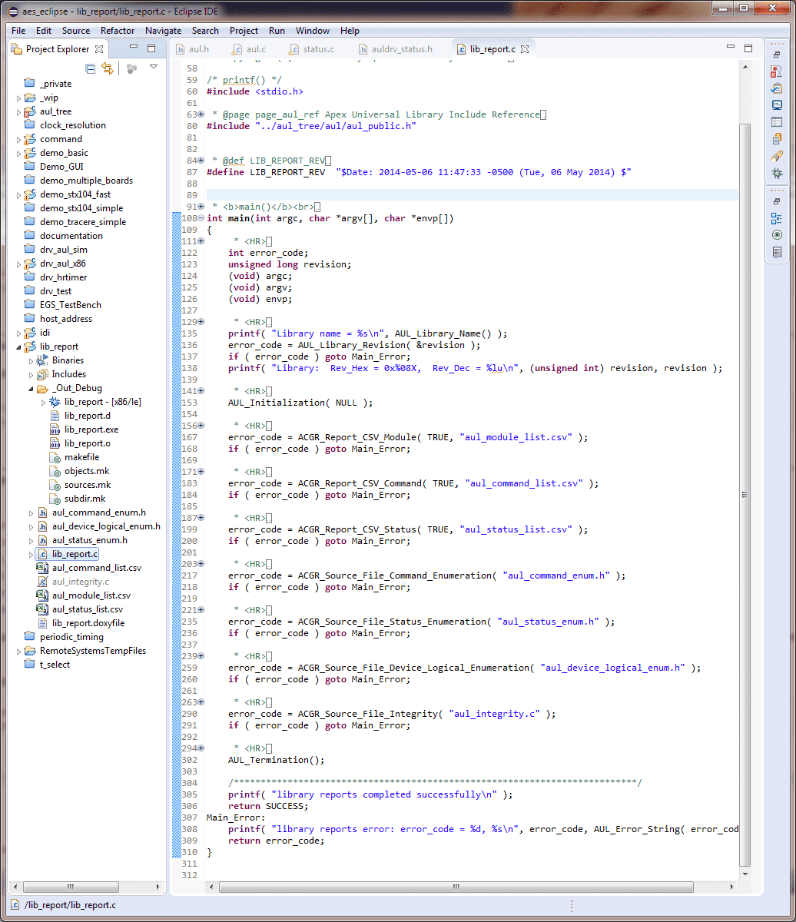Close the Project Explorer tab
The height and width of the screenshot is (922, 796).
(99, 48)
